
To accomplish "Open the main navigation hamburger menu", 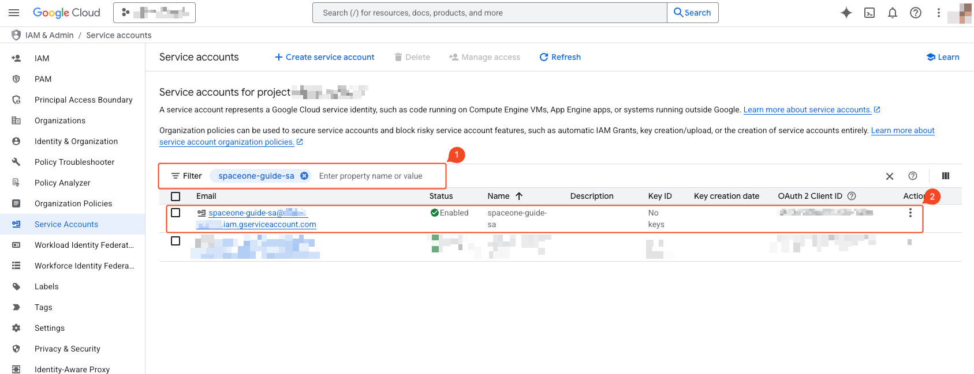I will [14, 13].
